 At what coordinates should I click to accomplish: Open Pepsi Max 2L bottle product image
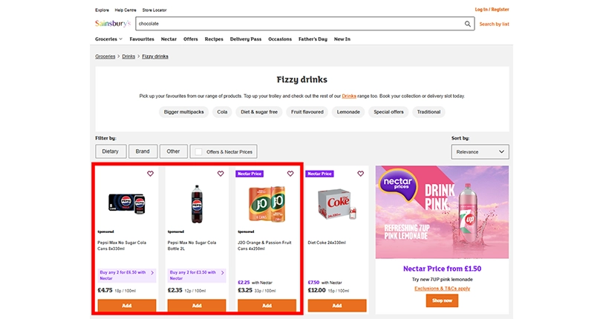[x=197, y=202]
